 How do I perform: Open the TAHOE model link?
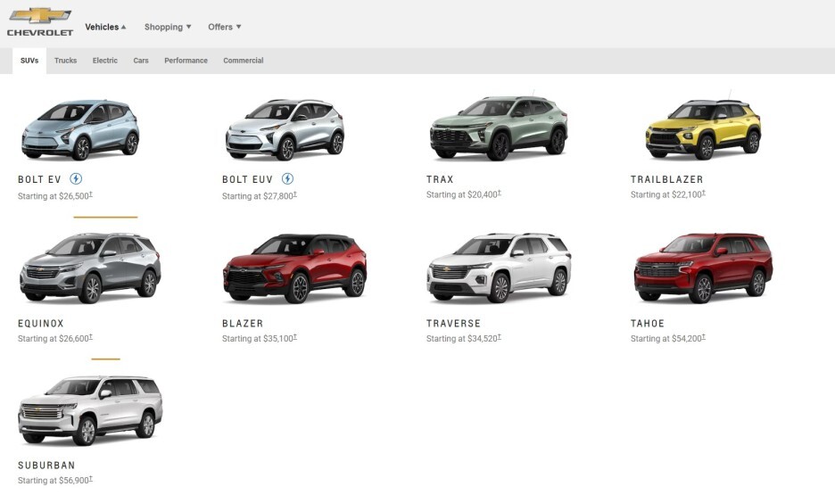click(648, 323)
